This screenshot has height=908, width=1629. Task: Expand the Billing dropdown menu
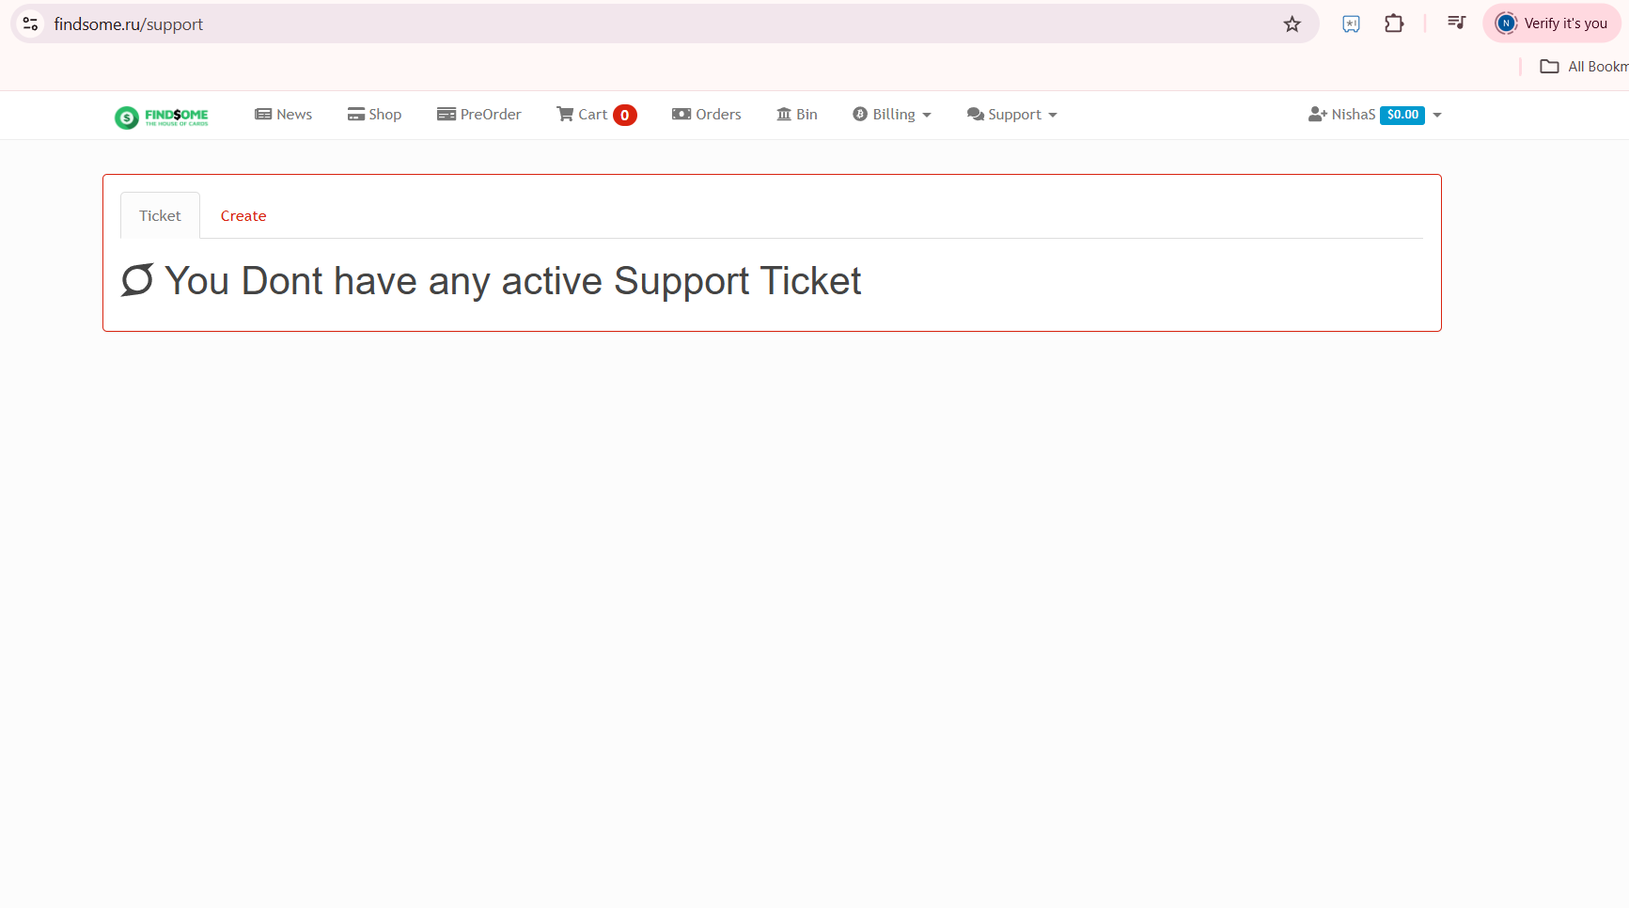[x=892, y=115]
